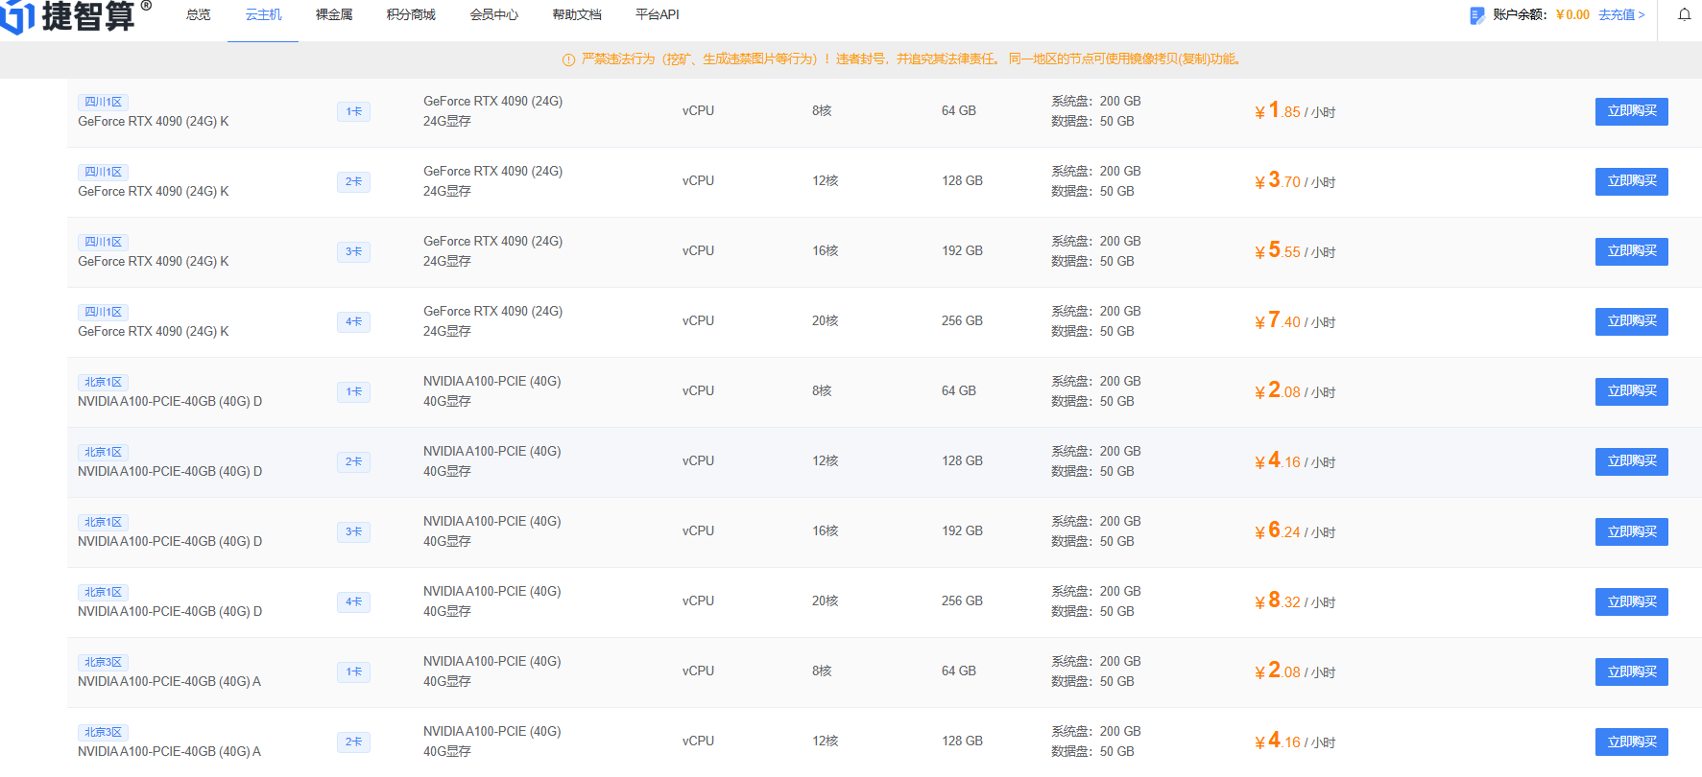Viewport: 1702px width, 777px height.
Task: Click the ¥5.55 / 小时 price
Action: (x=1294, y=250)
